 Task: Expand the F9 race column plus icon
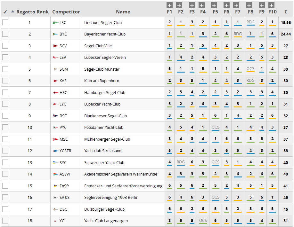coord(262,5)
